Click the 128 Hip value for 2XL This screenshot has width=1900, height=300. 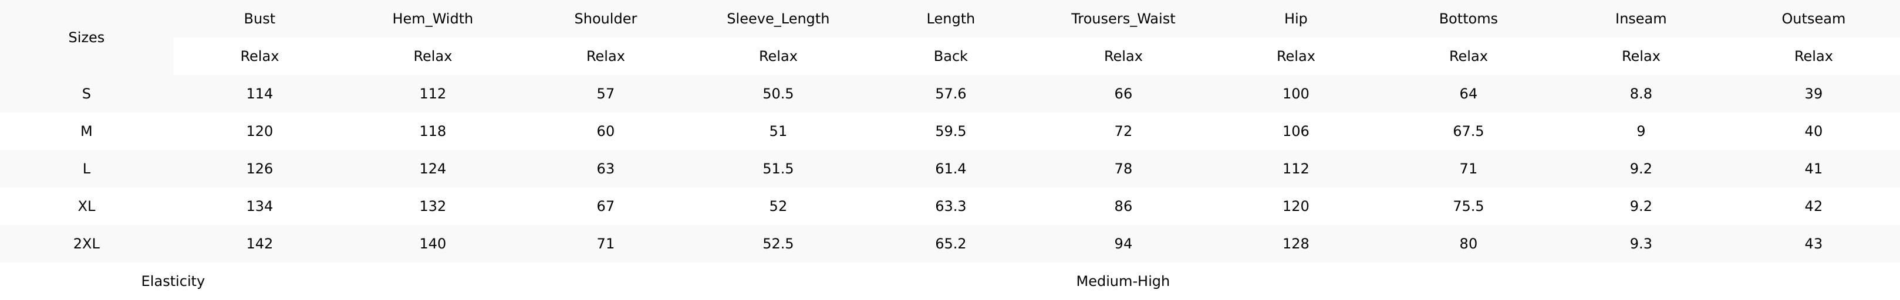click(x=1296, y=244)
